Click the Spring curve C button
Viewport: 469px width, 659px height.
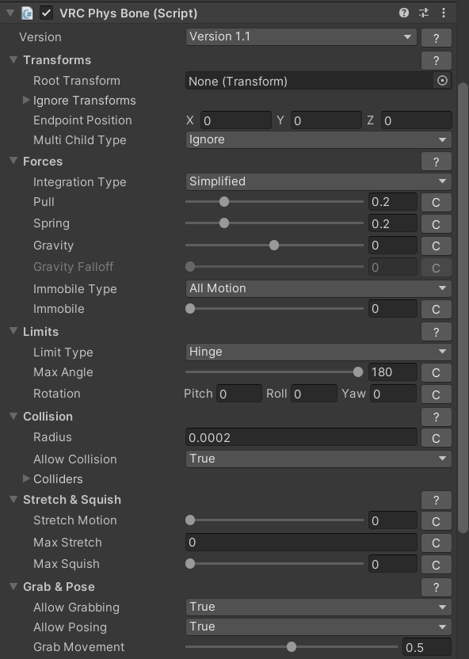point(437,224)
